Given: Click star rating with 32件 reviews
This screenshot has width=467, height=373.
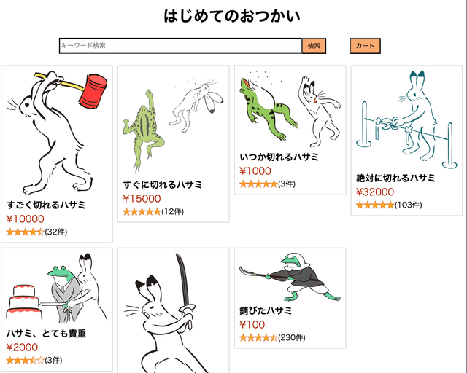Looking at the screenshot, I should (36, 232).
